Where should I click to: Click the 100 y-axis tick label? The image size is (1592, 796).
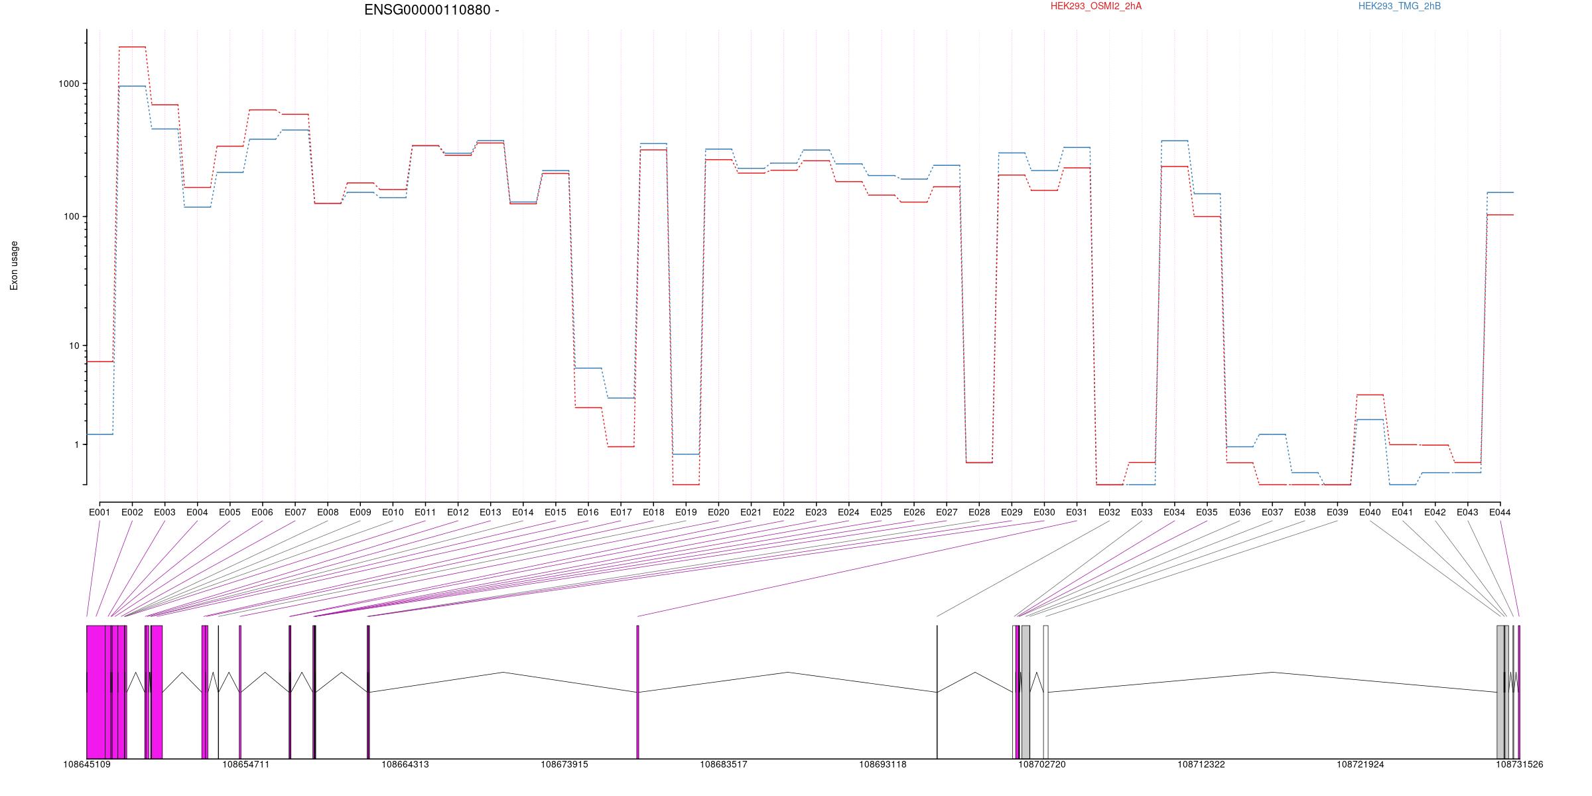point(71,217)
